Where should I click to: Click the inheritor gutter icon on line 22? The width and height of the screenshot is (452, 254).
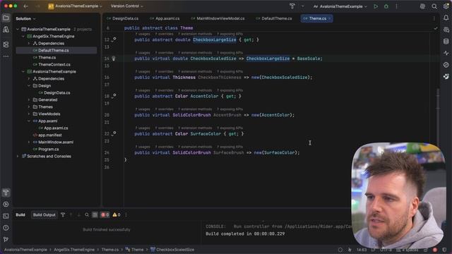(114, 133)
